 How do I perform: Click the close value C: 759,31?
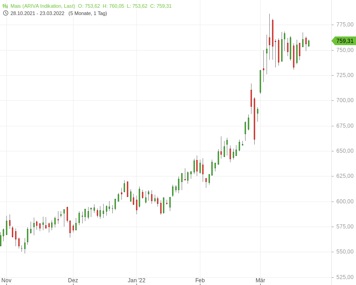161,6
